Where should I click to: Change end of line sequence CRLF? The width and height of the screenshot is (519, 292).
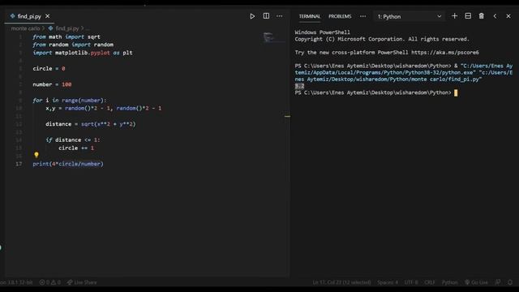(x=430, y=282)
